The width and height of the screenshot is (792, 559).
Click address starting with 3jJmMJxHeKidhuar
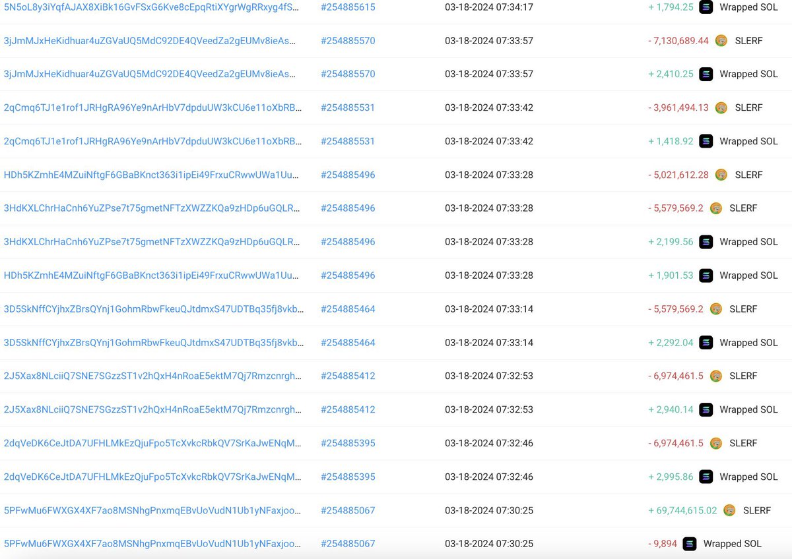(x=152, y=40)
